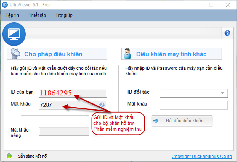Select the ID của bạn field showing 11864295

click(x=73, y=93)
